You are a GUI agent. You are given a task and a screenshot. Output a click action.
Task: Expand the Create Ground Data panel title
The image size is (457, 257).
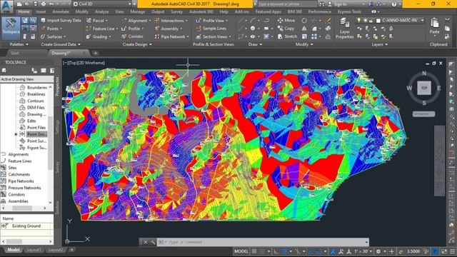coord(61,44)
